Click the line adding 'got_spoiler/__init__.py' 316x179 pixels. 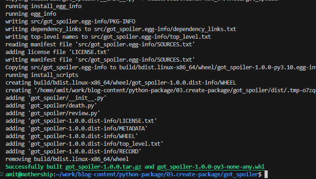[56, 98]
